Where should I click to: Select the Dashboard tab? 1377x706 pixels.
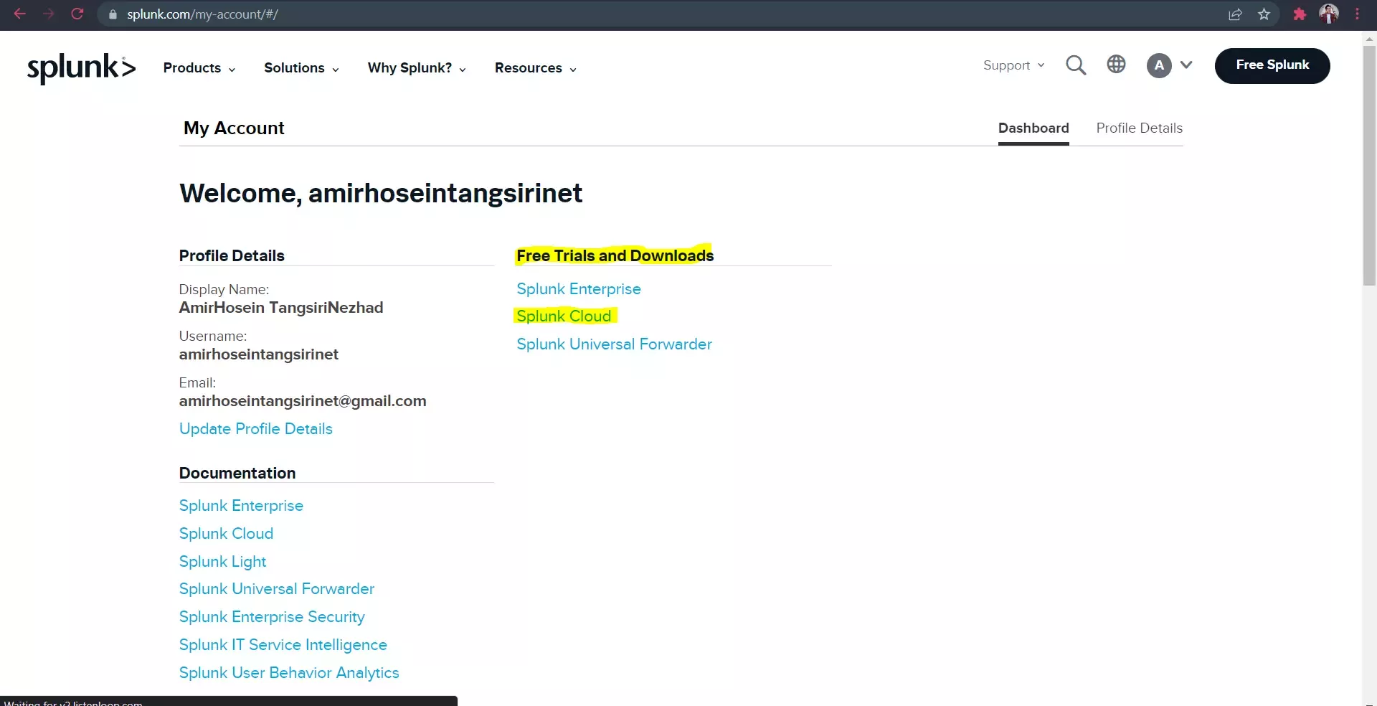pyautogui.click(x=1033, y=128)
